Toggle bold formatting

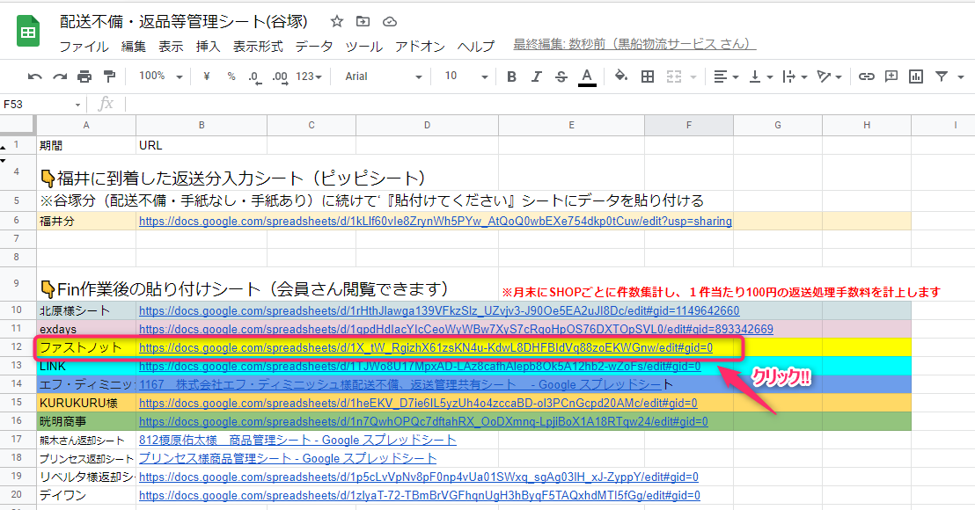point(512,76)
